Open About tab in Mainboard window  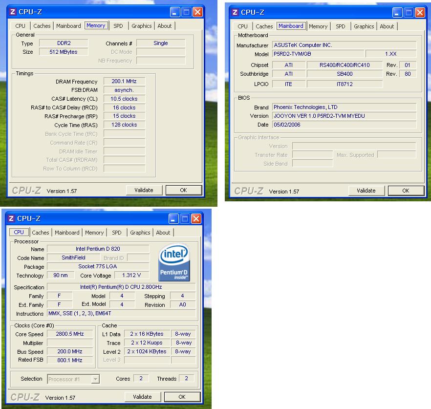tap(387, 26)
